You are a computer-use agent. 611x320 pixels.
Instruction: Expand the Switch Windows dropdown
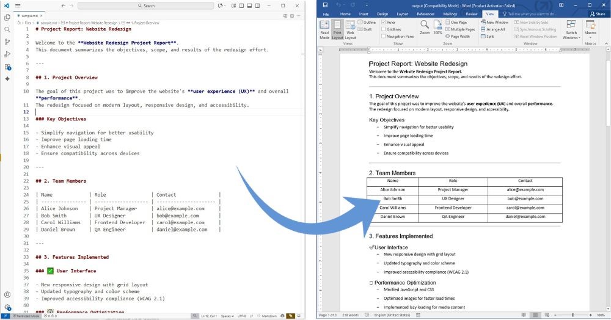pos(571,34)
